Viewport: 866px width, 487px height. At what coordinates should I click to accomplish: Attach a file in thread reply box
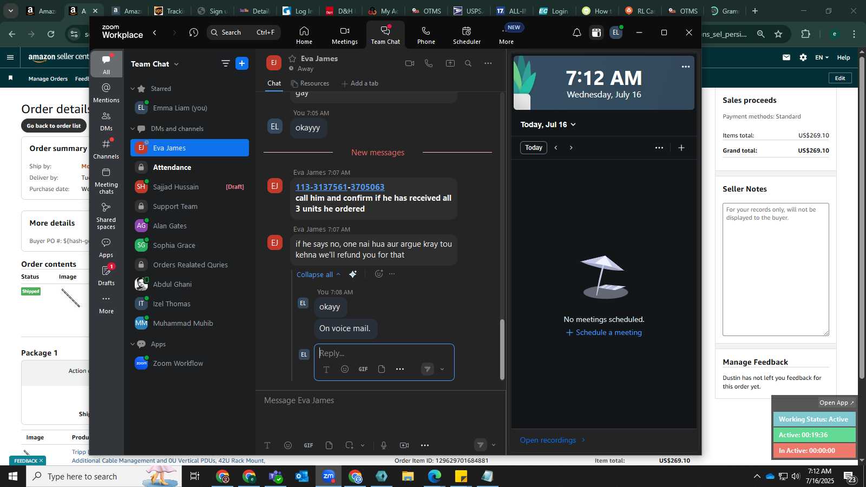[382, 369]
